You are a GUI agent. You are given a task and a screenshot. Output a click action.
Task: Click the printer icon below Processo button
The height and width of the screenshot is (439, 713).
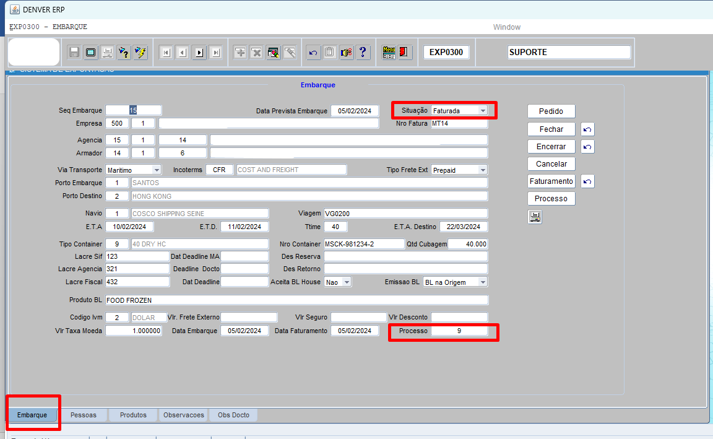coord(535,217)
